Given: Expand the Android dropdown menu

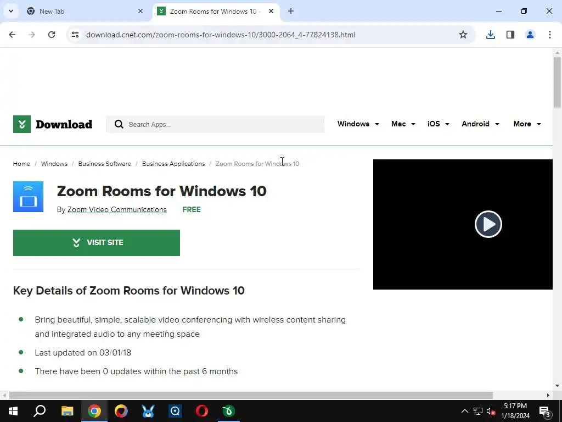Looking at the screenshot, I should tap(481, 124).
